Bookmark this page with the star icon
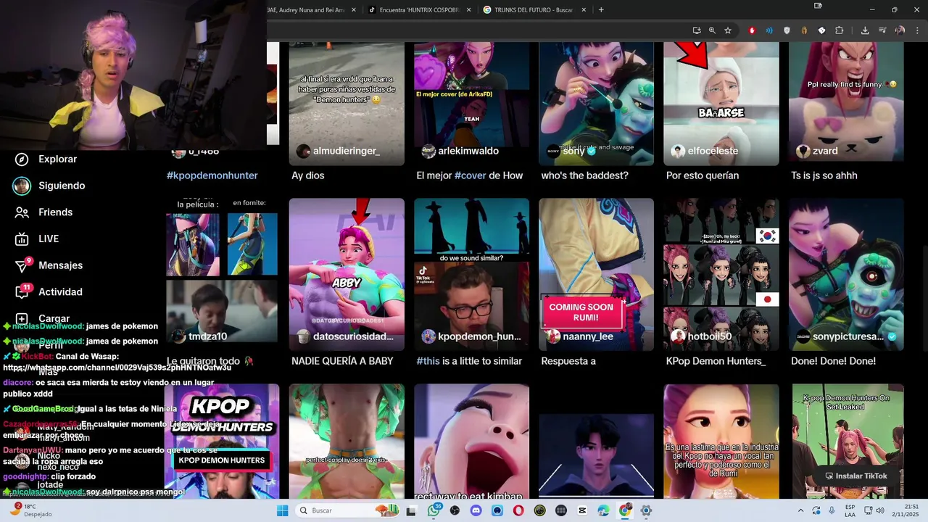The image size is (928, 522). [x=728, y=30]
